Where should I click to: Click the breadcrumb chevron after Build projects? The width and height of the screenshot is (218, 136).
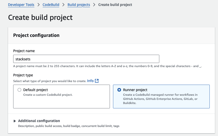click(94, 5)
